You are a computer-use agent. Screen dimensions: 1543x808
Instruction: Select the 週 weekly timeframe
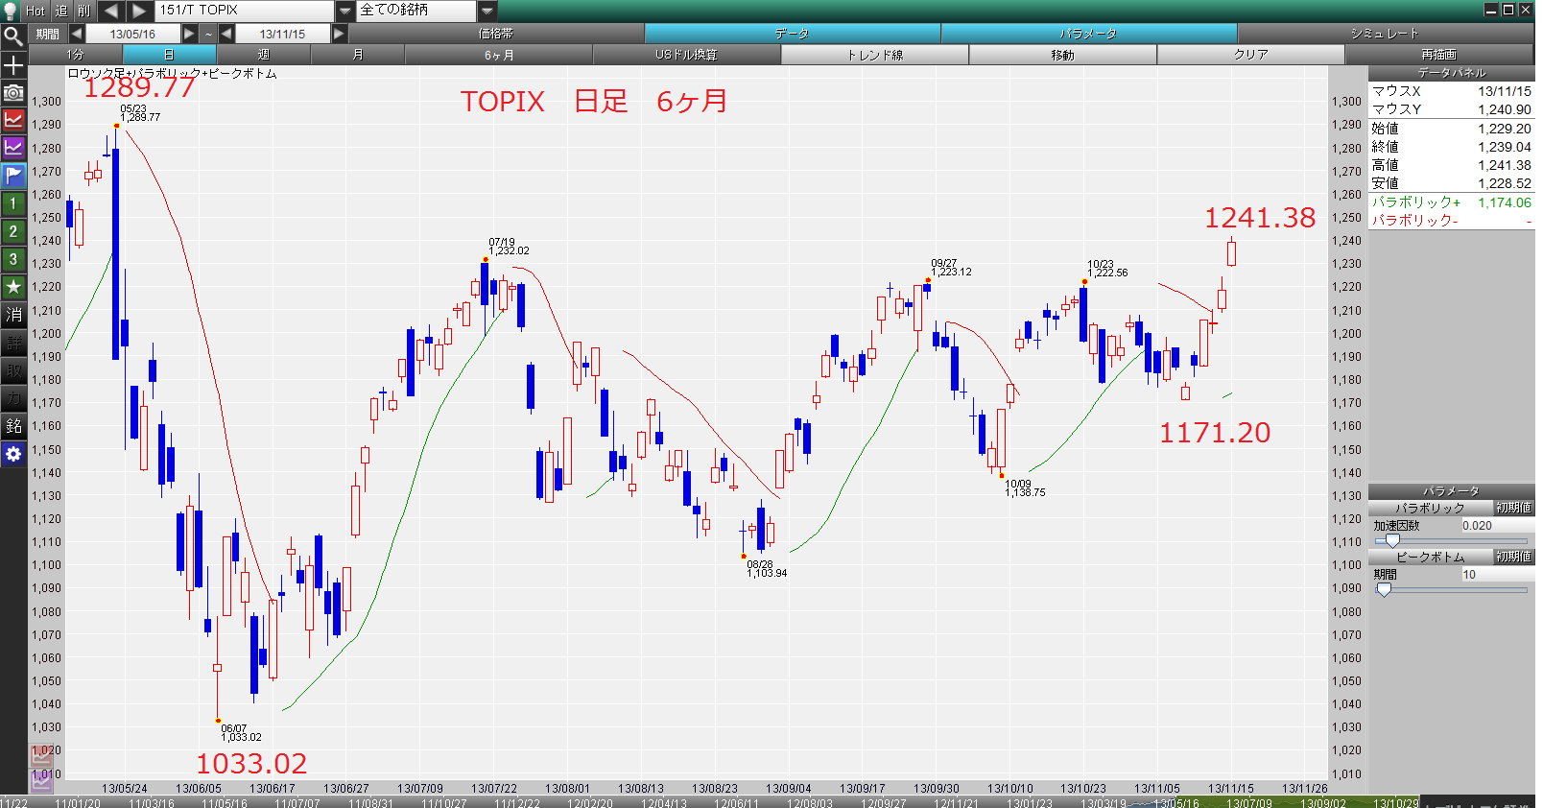coord(264,55)
